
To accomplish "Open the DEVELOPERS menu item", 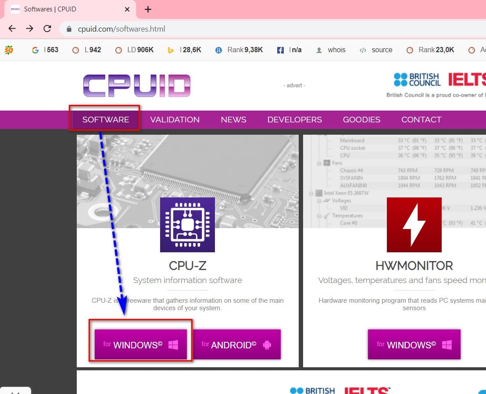I will pyautogui.click(x=294, y=120).
